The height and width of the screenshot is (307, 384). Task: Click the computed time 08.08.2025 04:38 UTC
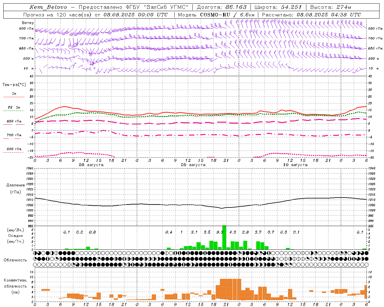329,15
